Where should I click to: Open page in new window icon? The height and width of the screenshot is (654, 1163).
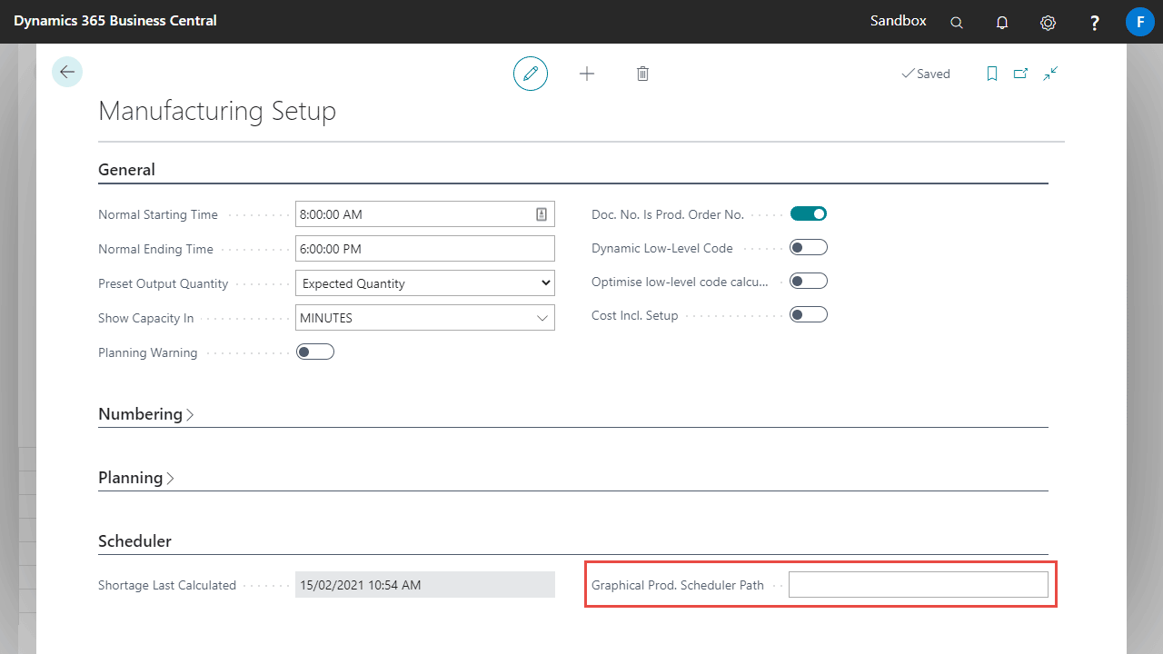pyautogui.click(x=1020, y=74)
